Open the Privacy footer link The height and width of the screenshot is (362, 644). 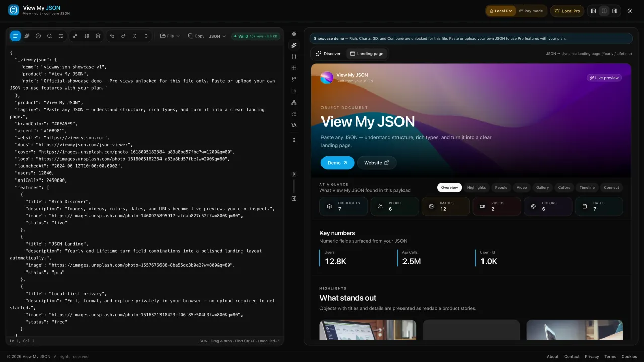(592, 357)
